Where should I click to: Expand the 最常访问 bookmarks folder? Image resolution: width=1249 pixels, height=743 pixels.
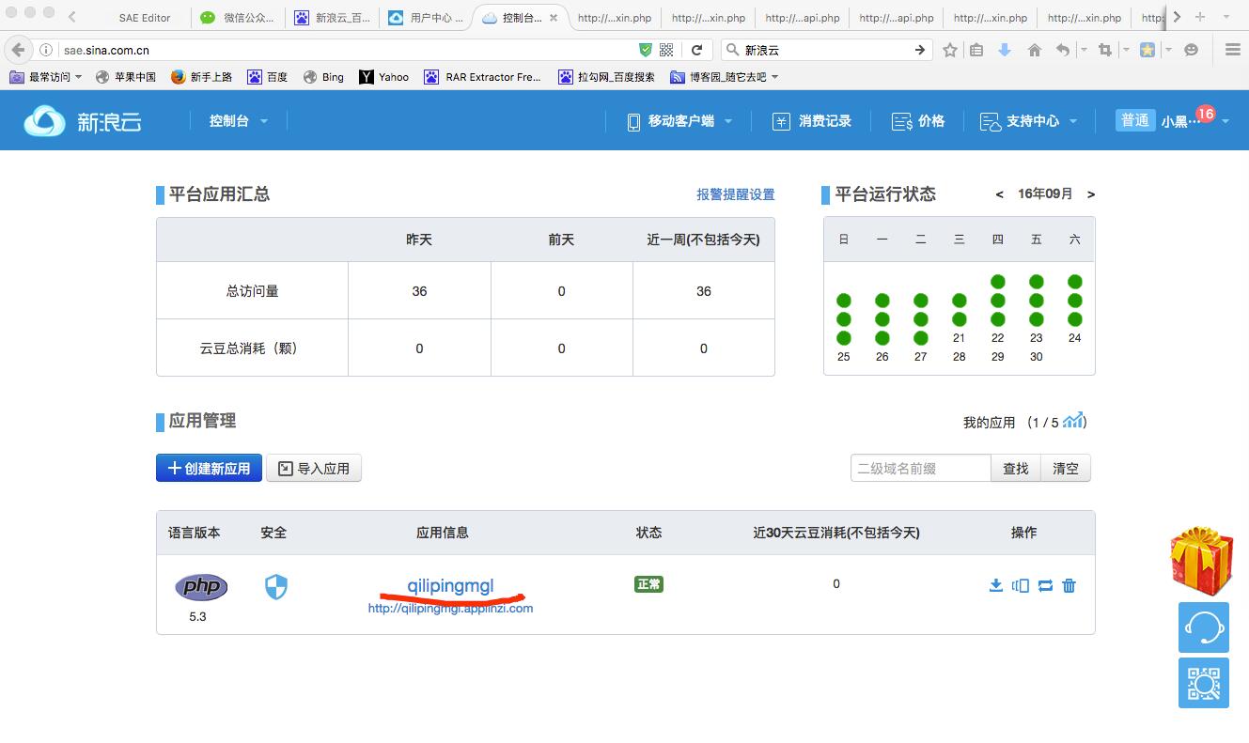coord(46,77)
